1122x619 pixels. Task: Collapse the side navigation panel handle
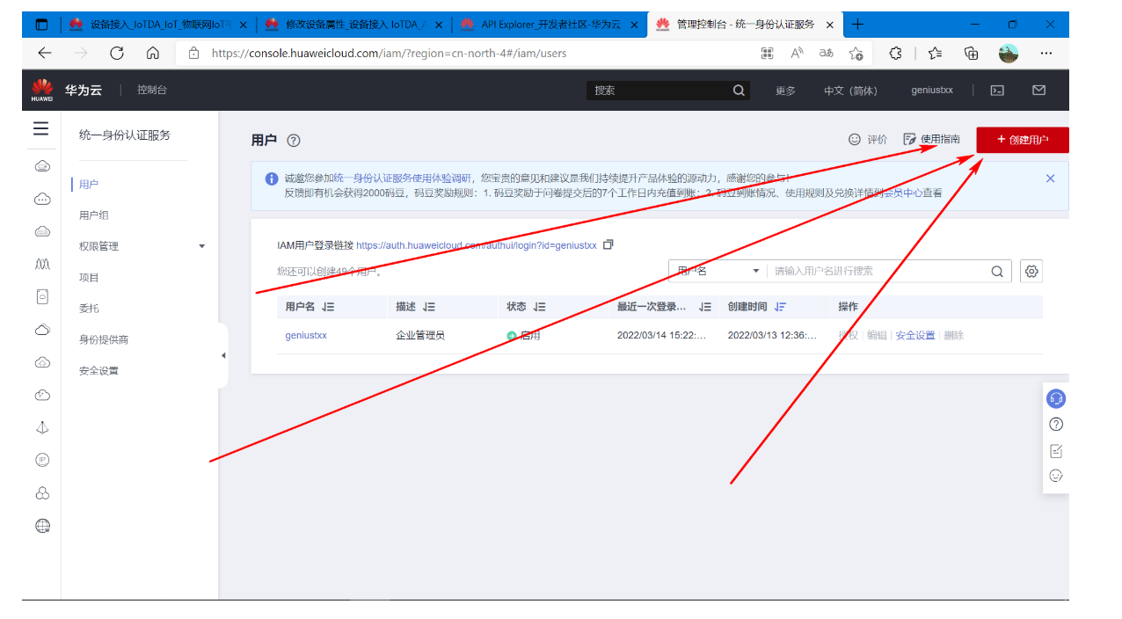pyautogui.click(x=223, y=355)
